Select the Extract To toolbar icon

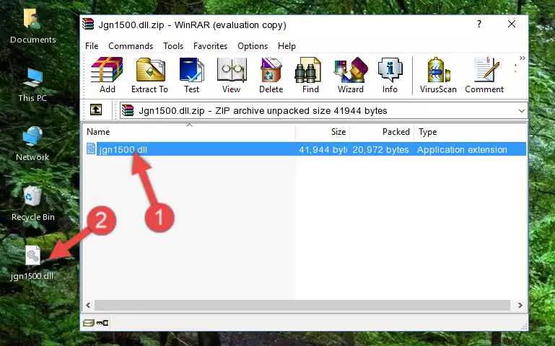click(149, 75)
